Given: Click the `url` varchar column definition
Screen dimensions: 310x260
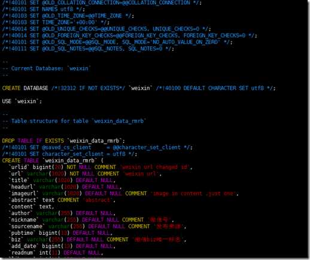Looking at the screenshot, I should tap(85, 174).
